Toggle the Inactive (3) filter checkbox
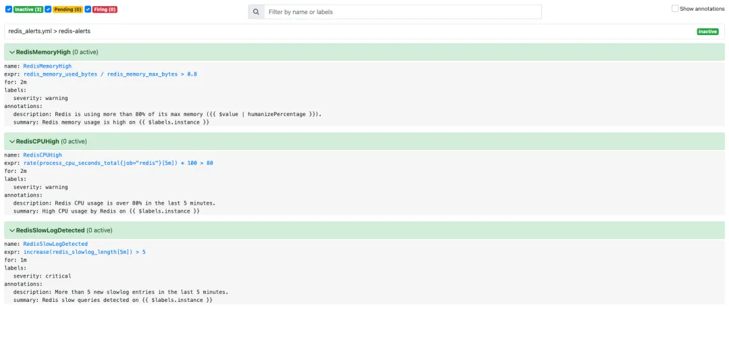Screen dimensions: 729x337 click(9, 9)
